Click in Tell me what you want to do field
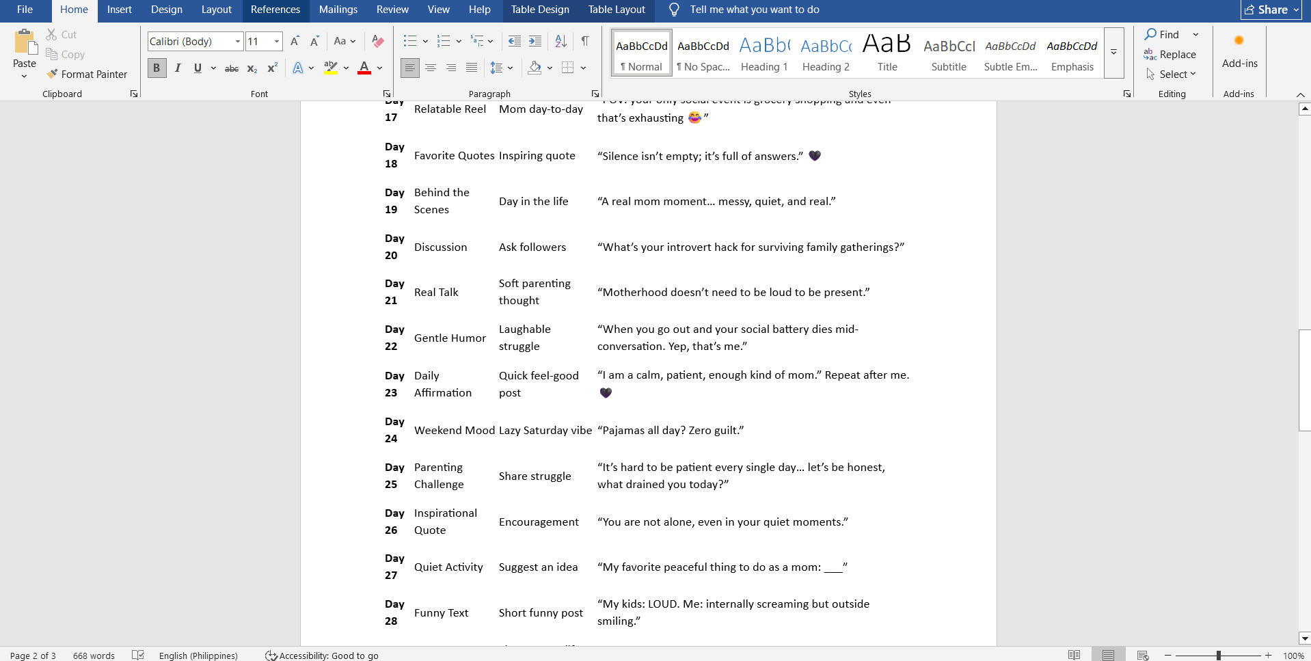The image size is (1311, 661). pos(755,10)
